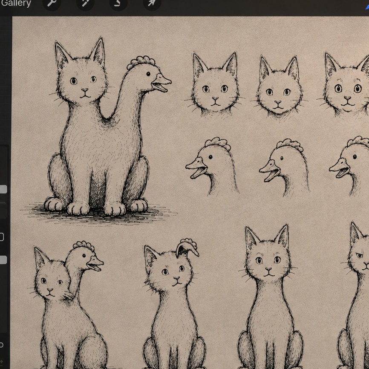Click the brush opacity slider handle
Viewport: 369px width, 369px height.
3,260
